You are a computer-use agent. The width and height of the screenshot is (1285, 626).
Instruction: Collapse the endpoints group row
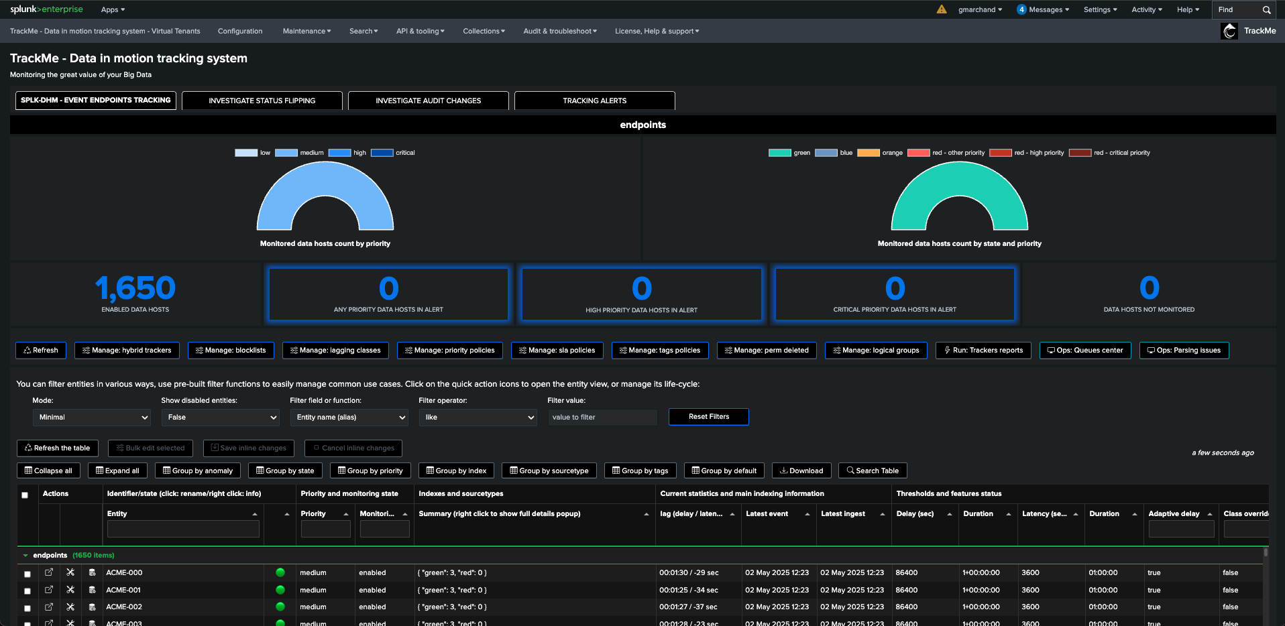(25, 555)
